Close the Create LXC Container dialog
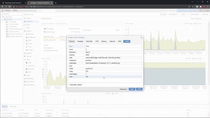The width and height of the screenshot is (210, 118). 141,37
